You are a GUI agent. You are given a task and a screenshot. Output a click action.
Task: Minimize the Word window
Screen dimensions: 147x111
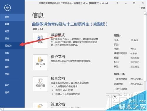(x=126, y=3)
